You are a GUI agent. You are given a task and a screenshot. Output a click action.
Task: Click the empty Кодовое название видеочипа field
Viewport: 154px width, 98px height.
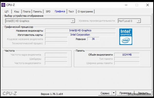[56, 39]
